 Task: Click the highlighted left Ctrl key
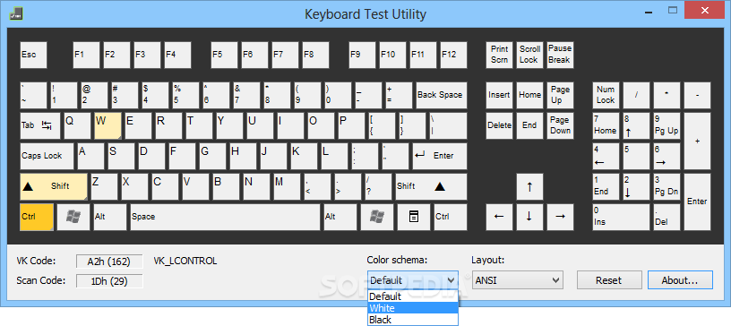point(37,217)
